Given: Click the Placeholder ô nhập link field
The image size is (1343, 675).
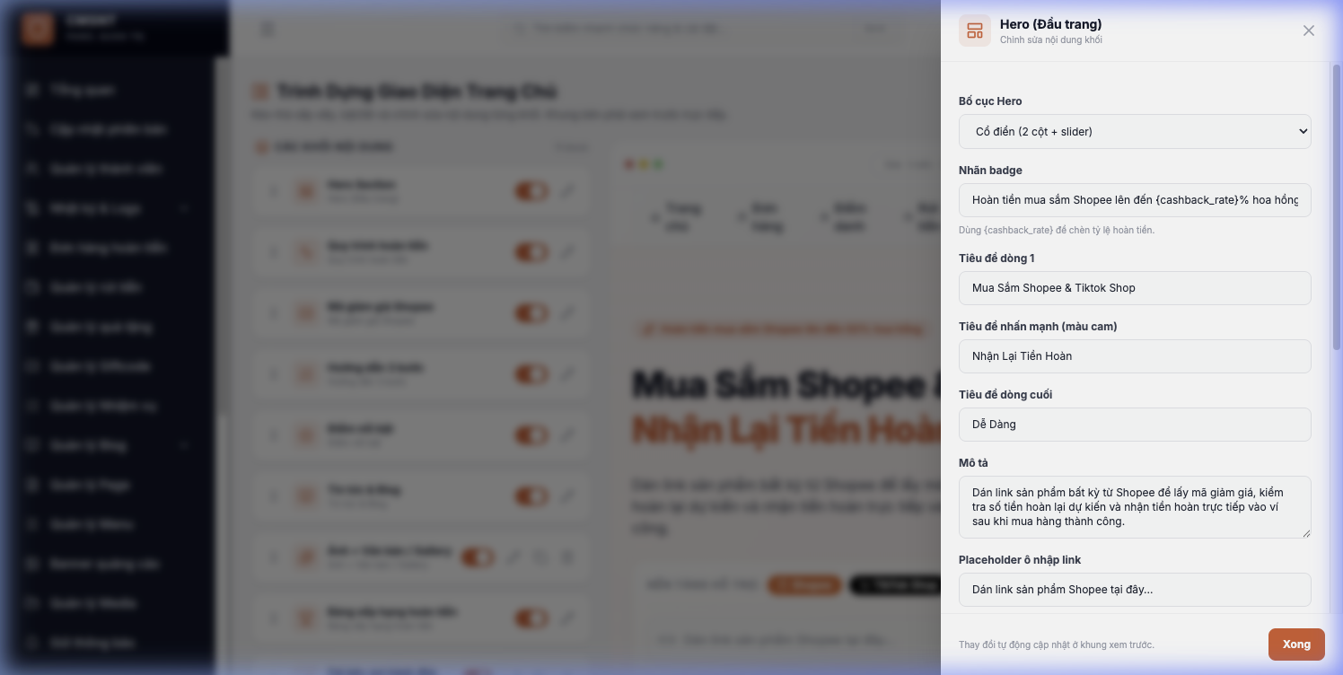Looking at the screenshot, I should 1135,589.
